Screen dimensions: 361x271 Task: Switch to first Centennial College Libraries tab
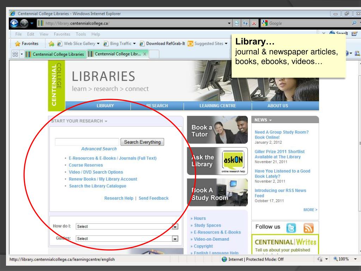[x=55, y=54]
